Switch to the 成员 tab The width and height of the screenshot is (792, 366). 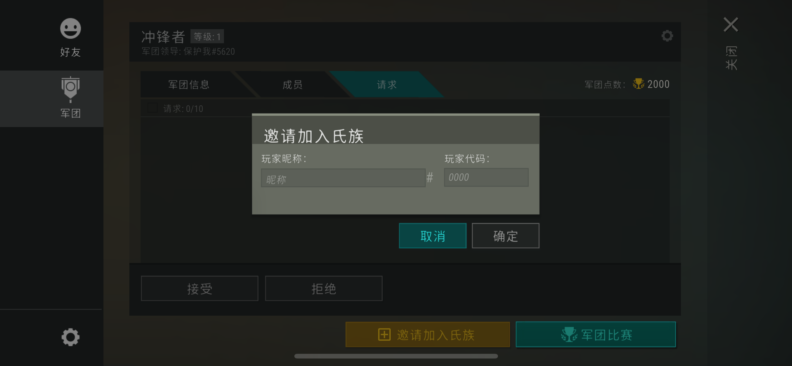coord(292,84)
